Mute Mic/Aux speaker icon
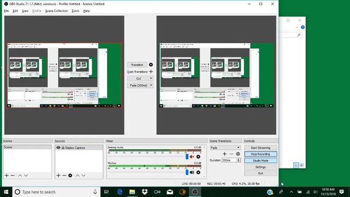The width and height of the screenshot is (350, 197). click(x=192, y=172)
